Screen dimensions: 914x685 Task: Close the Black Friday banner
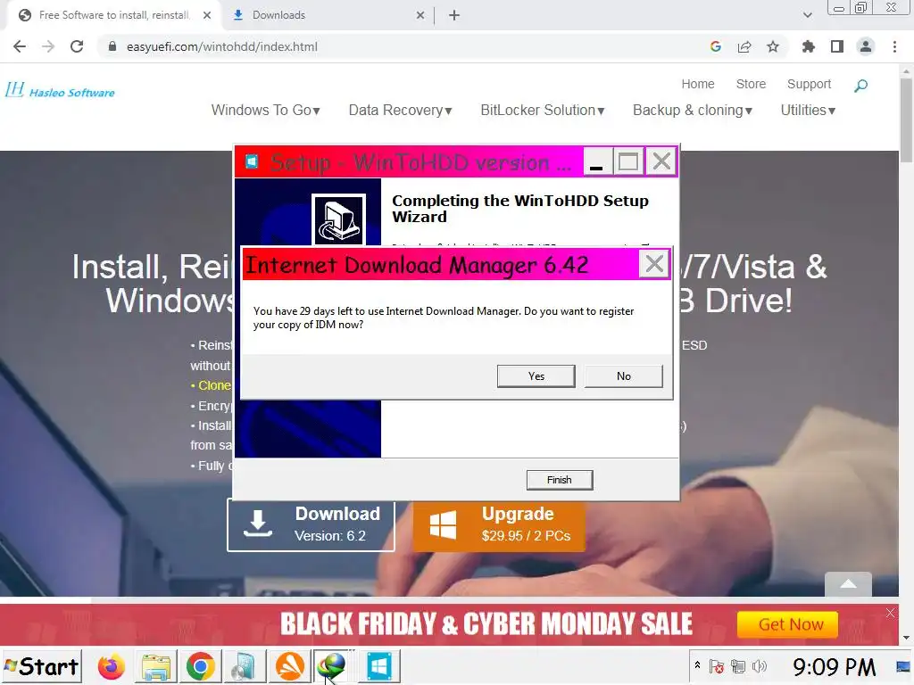tap(890, 613)
